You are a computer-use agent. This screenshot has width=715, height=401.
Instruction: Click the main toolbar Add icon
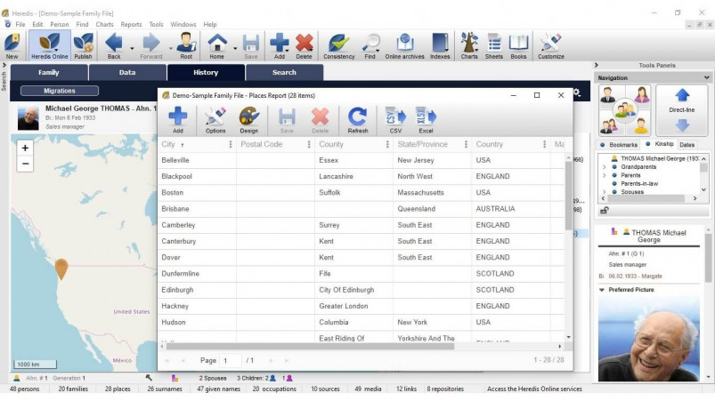coord(279,46)
